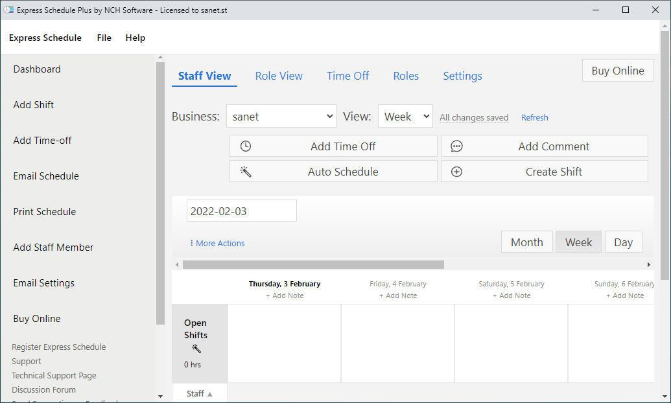Open Email Settings in the sidebar
This screenshot has height=403, width=671.
(x=43, y=283)
